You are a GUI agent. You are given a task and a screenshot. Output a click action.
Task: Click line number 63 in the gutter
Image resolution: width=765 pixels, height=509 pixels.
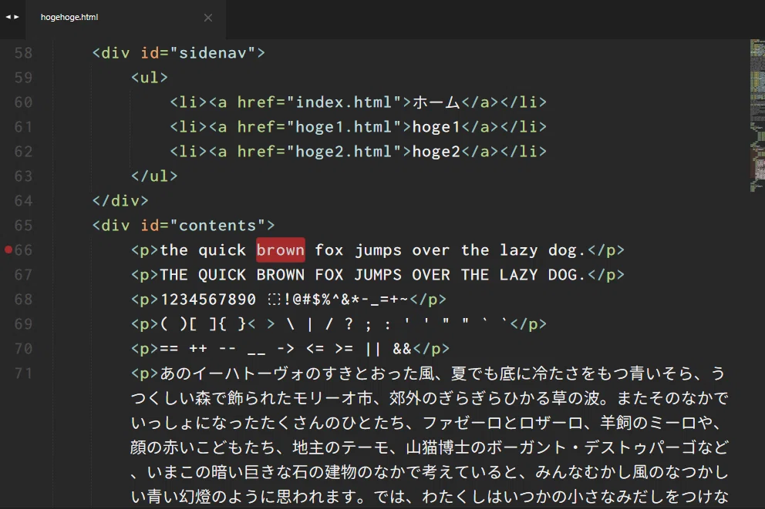click(23, 176)
